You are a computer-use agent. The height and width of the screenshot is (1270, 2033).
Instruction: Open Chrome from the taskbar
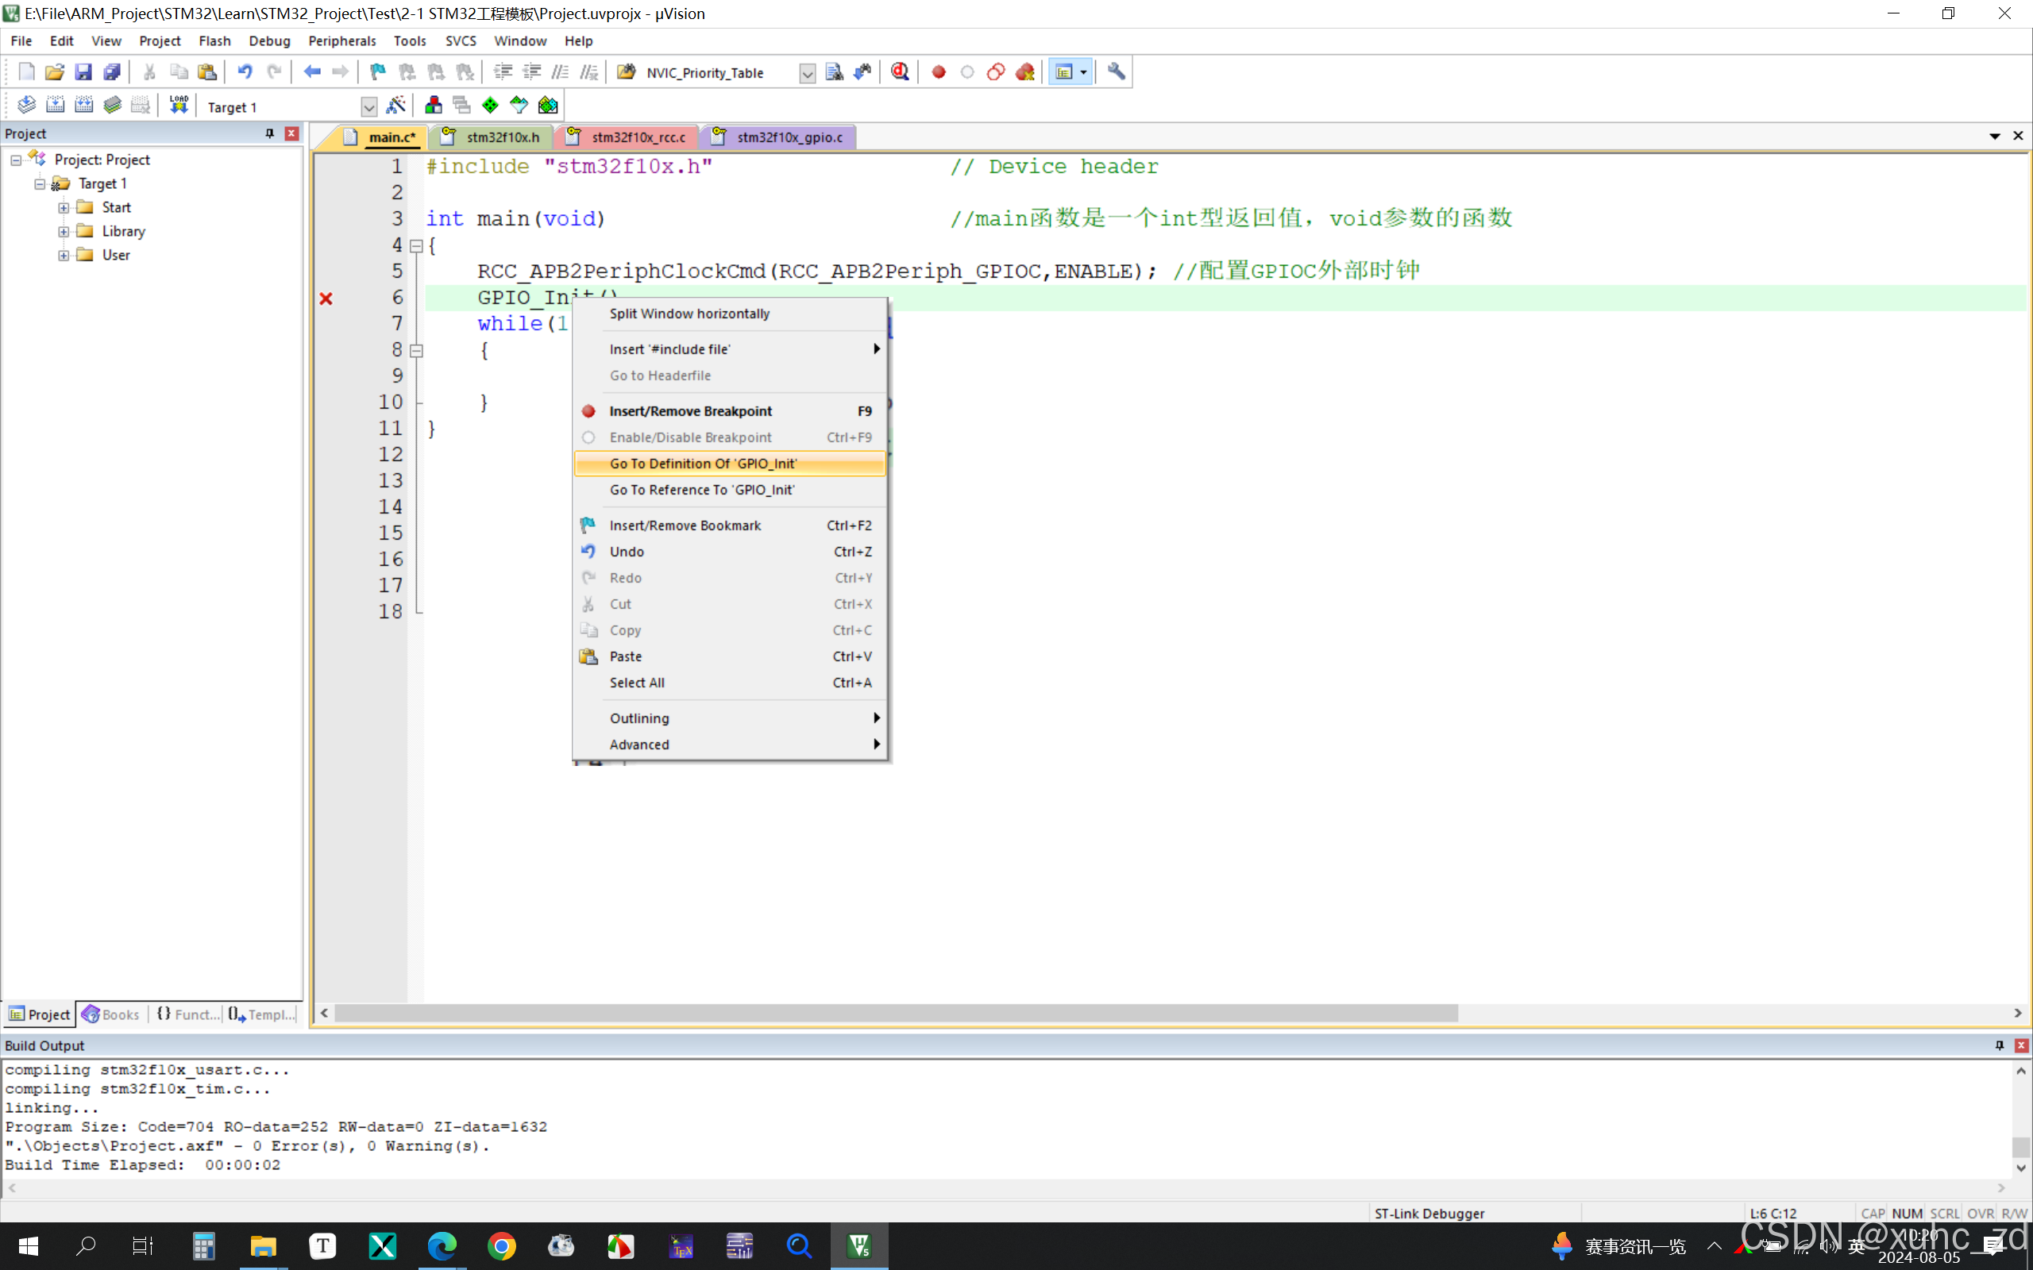tap(502, 1245)
